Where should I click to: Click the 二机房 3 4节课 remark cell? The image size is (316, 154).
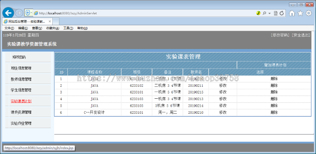167,85
